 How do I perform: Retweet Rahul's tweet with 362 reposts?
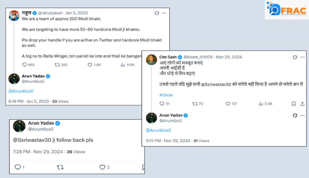(x=57, y=65)
